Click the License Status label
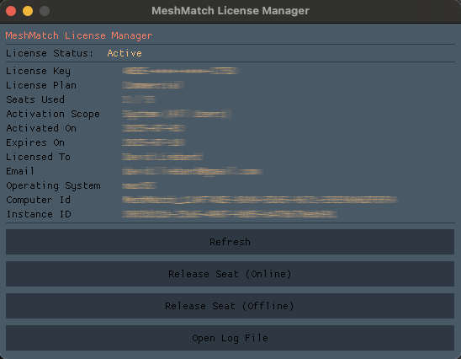 click(50, 53)
